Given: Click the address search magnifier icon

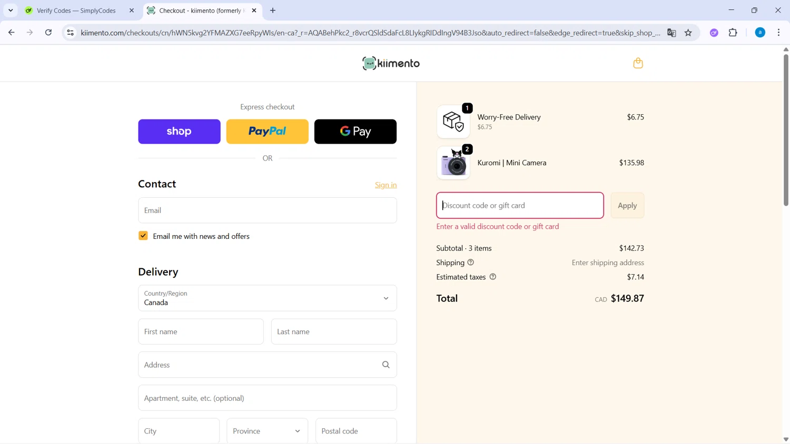Looking at the screenshot, I should (x=386, y=365).
